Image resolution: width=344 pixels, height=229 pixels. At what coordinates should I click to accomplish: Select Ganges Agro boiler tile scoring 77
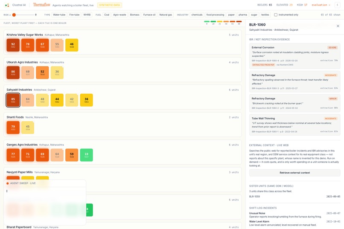tap(13, 155)
